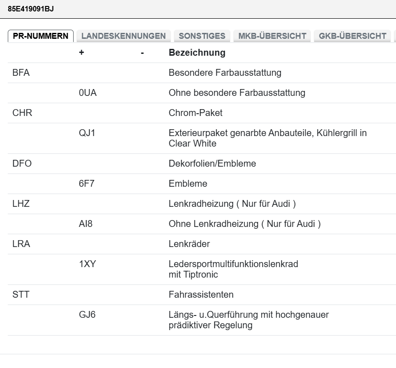The width and height of the screenshot is (396, 368).
Task: Select the 0UA PR code
Action: pyautogui.click(x=88, y=93)
